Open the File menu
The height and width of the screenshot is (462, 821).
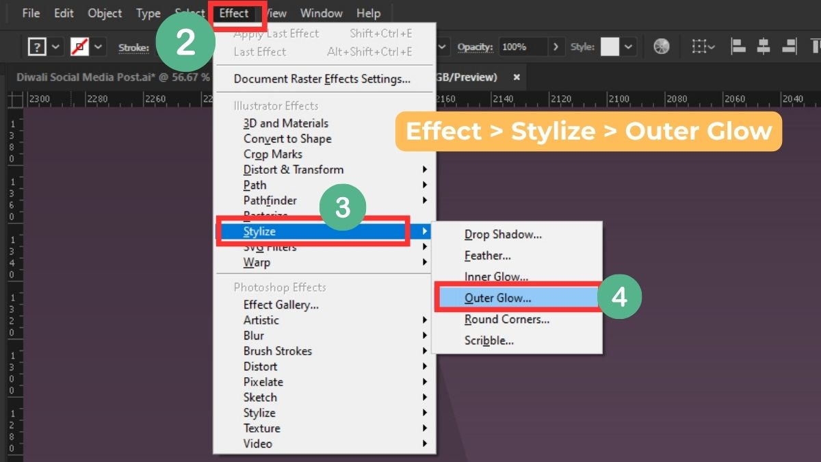point(31,13)
